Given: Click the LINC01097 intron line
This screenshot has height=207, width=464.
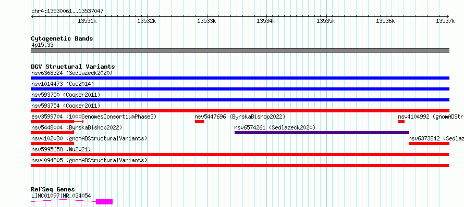Looking at the screenshot, I should coord(64,200).
